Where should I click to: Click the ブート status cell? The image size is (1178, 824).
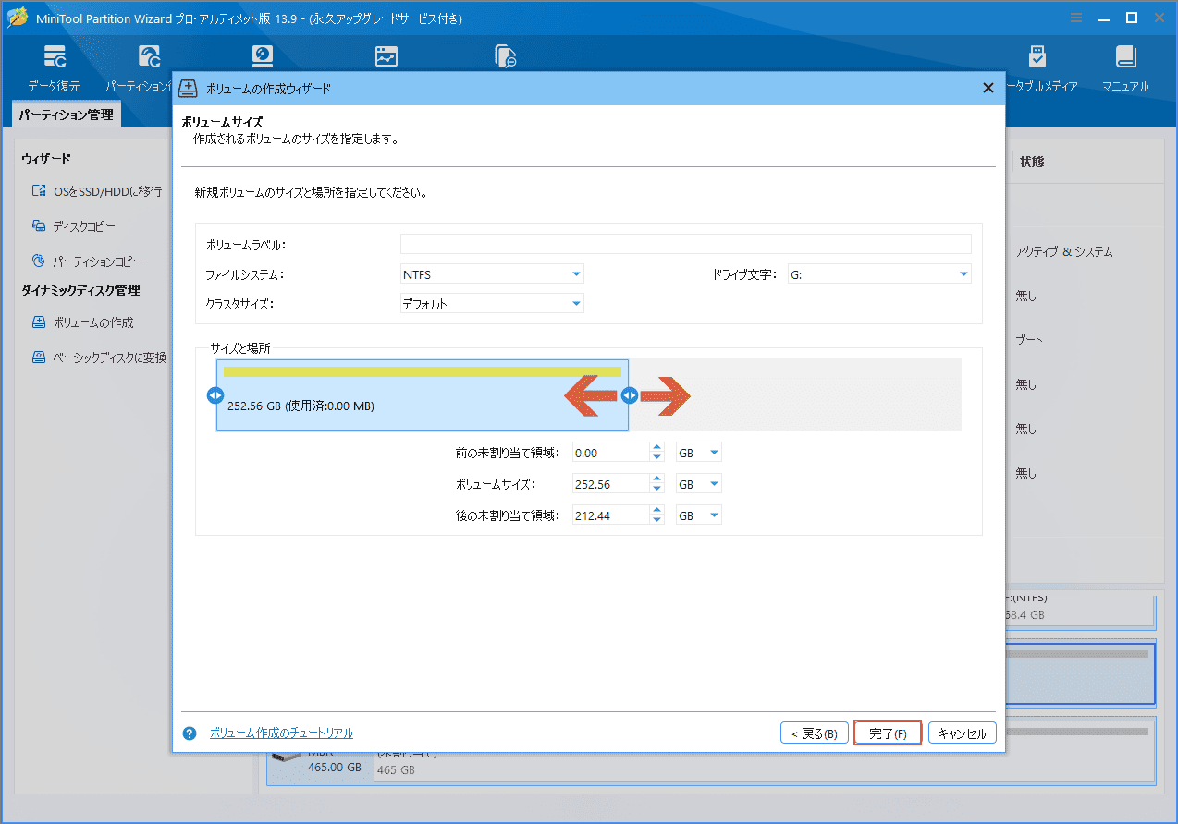pyautogui.click(x=1029, y=340)
